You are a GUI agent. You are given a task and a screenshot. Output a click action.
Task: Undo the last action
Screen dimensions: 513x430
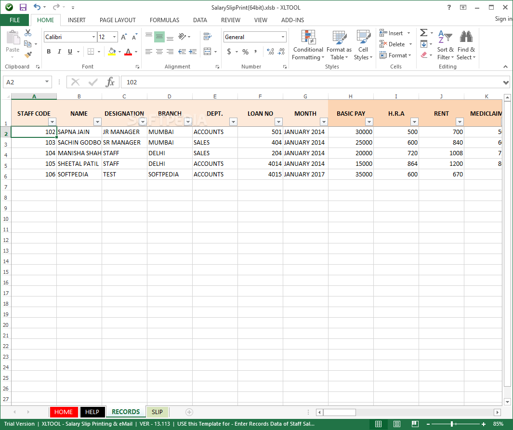[x=37, y=7]
